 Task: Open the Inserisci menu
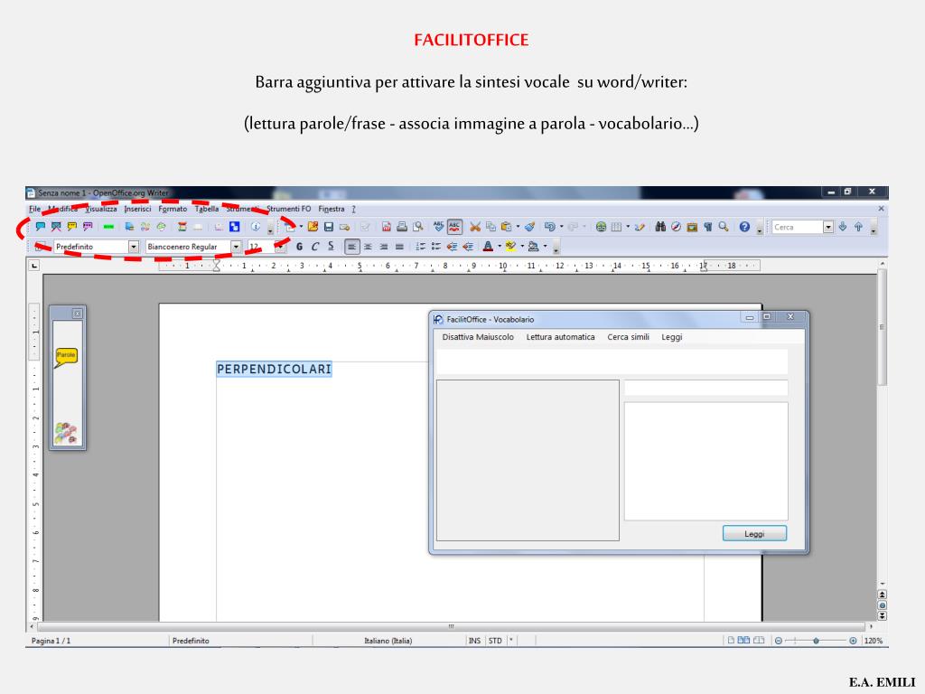tap(137, 209)
